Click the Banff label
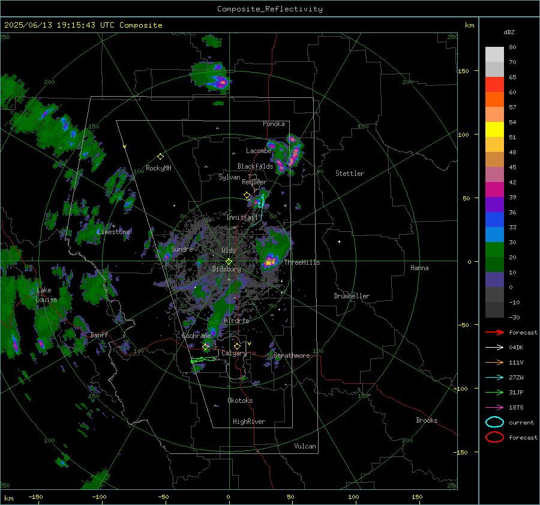The image size is (540, 505). 99,334
